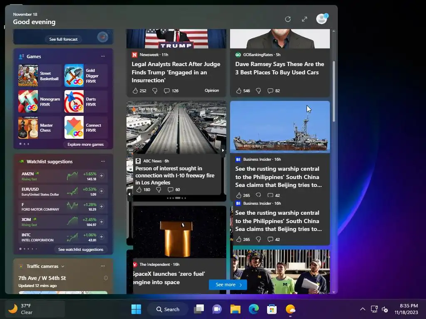The image size is (426, 319).
Task: Add EUR/USD to watchlist
Action: point(102,191)
